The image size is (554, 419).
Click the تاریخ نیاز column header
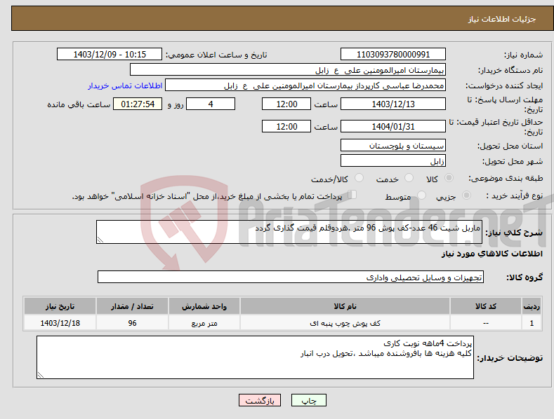(x=60, y=306)
